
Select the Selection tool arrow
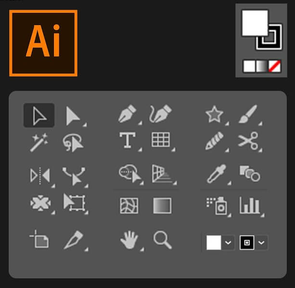38,116
